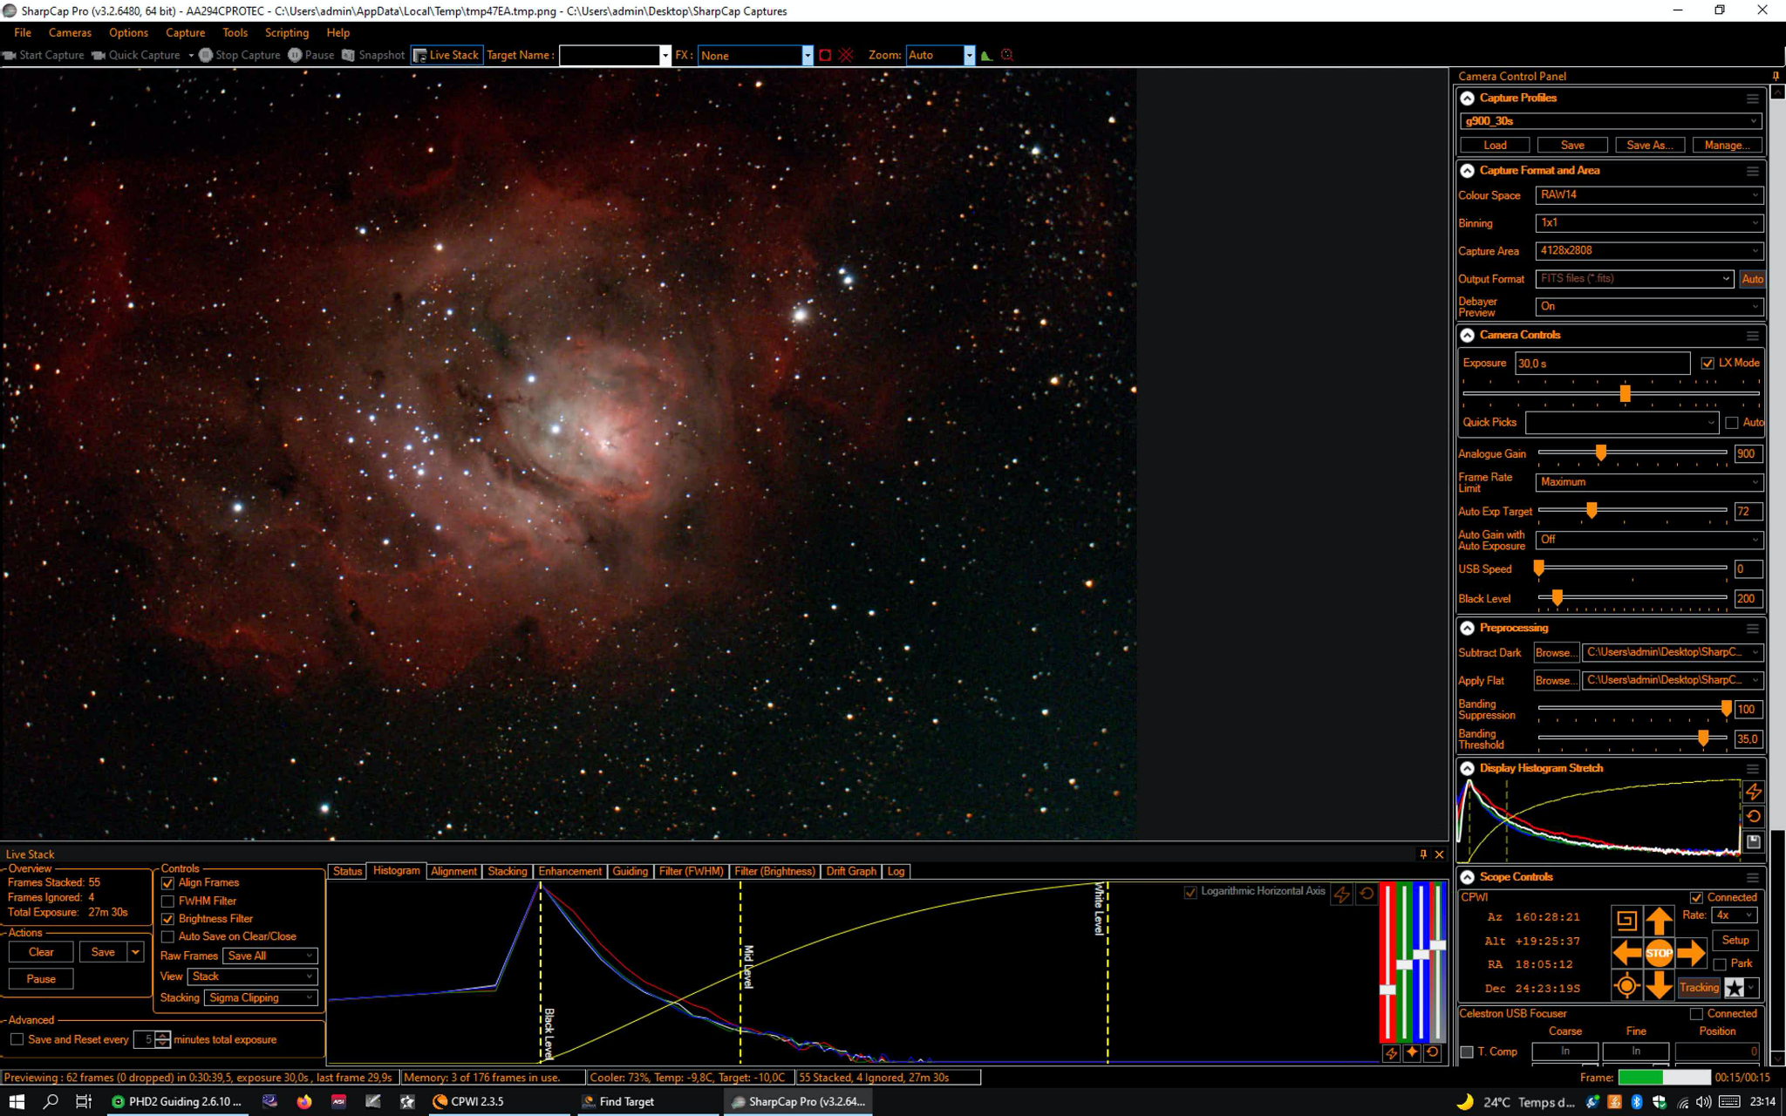Open Firefox from the taskbar
This screenshot has width=1786, height=1116.
(x=303, y=1101)
